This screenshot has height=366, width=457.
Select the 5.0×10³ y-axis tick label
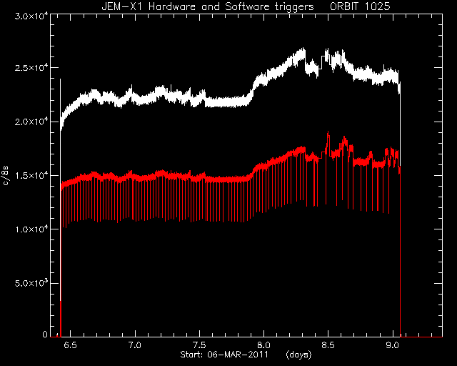31,283
